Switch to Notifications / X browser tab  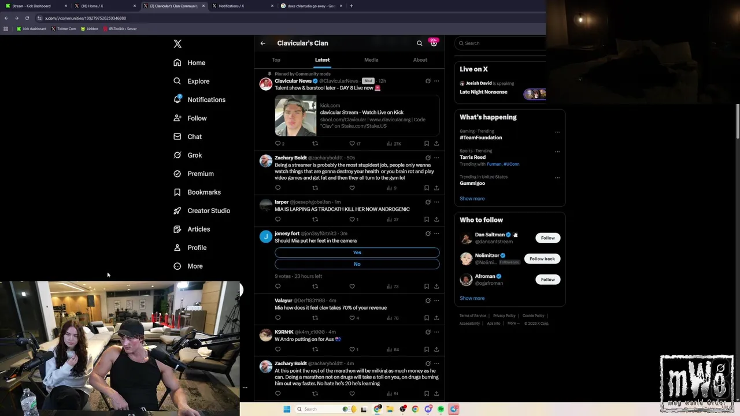click(x=243, y=6)
